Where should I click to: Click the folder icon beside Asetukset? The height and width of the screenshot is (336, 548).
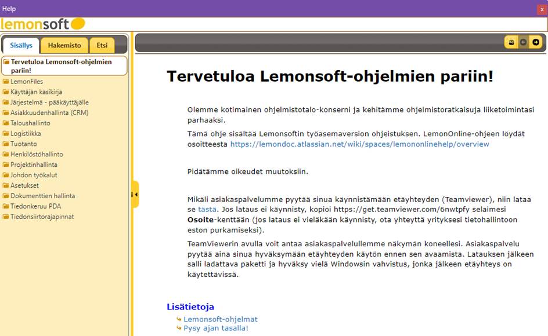tap(6, 185)
